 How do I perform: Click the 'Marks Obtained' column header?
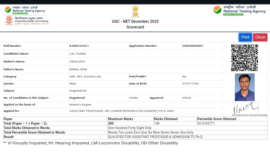[166, 119]
